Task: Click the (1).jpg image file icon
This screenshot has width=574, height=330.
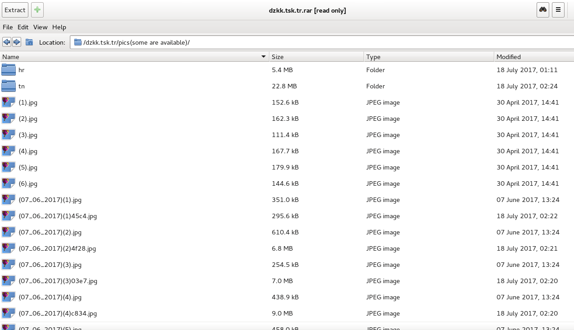Action: pos(9,102)
